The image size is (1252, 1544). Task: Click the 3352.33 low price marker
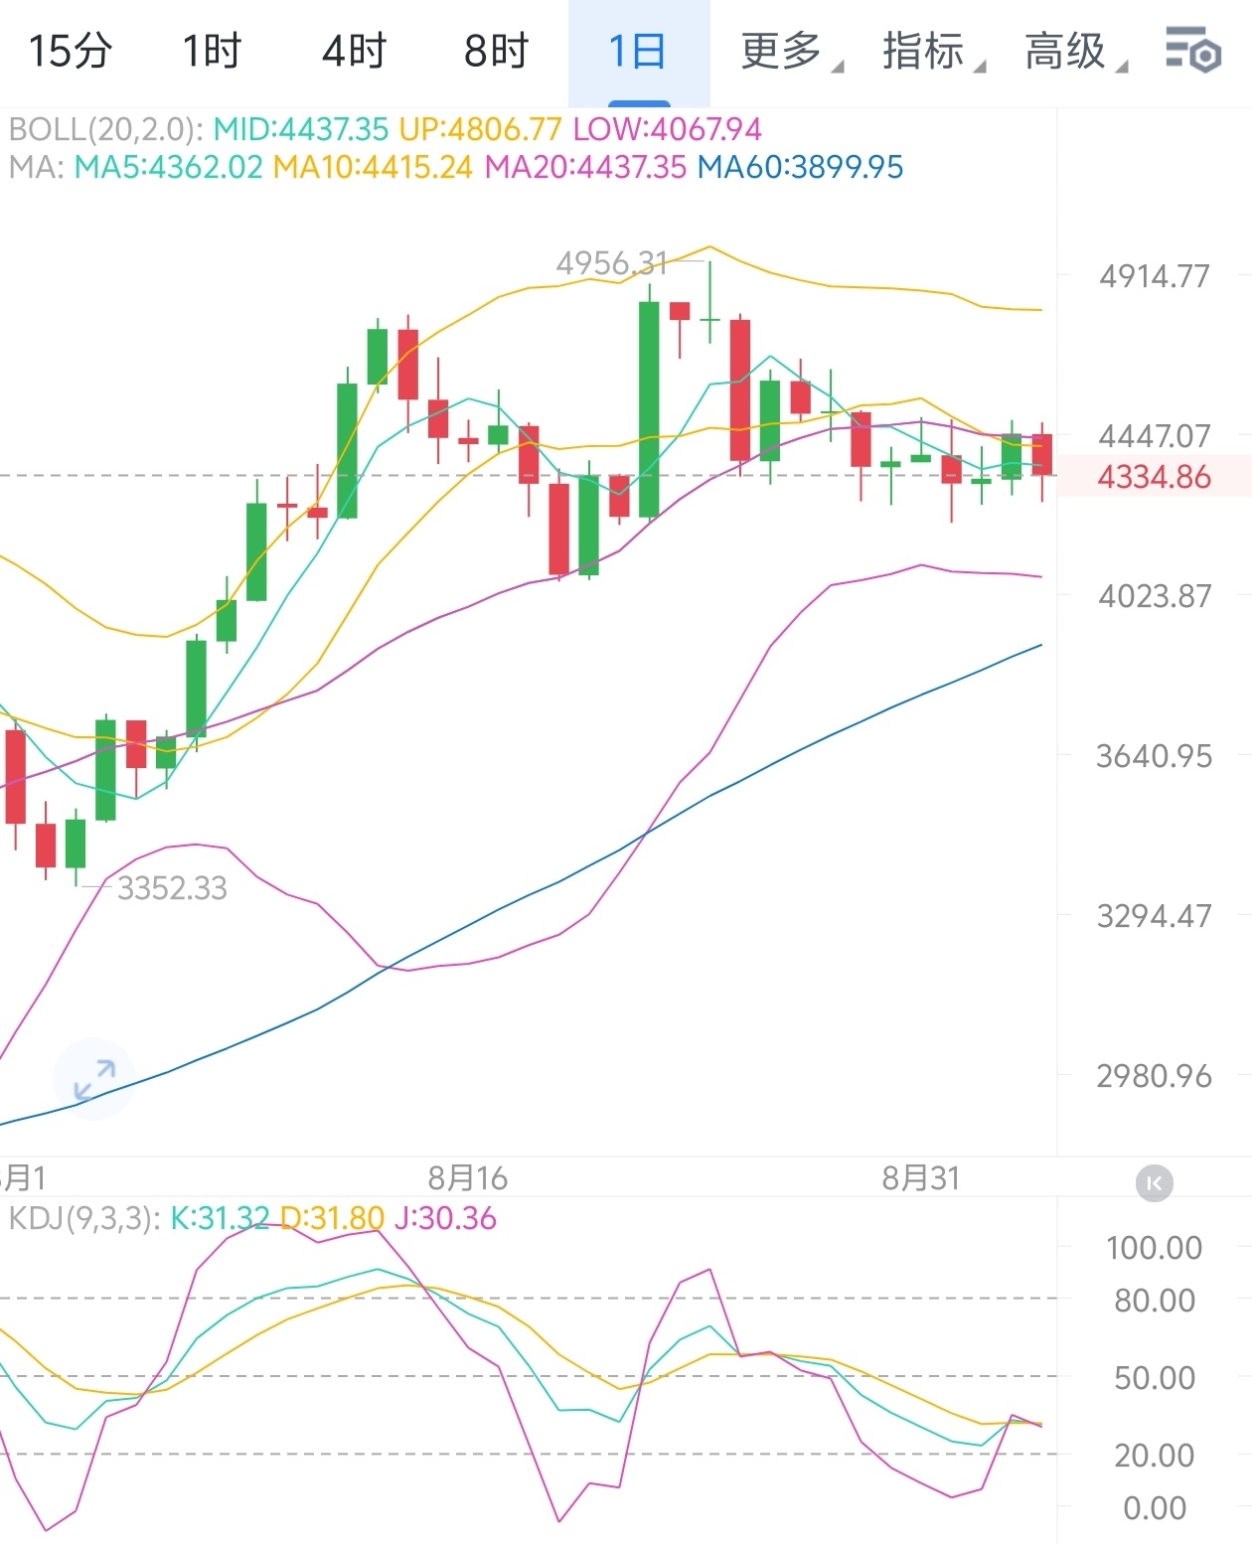(172, 887)
